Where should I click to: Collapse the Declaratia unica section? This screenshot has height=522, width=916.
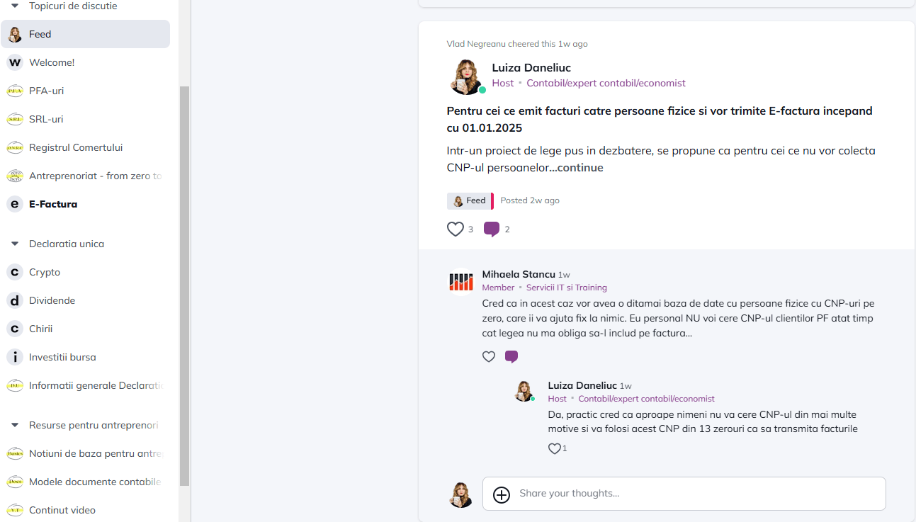(x=14, y=243)
